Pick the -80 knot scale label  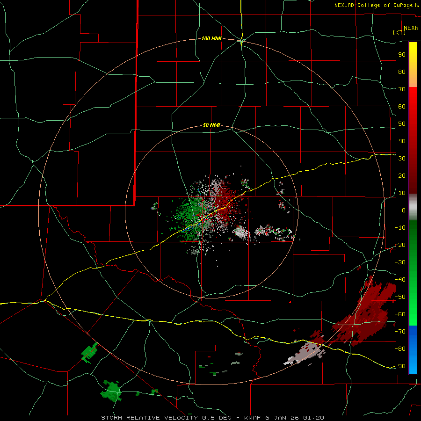400,349
